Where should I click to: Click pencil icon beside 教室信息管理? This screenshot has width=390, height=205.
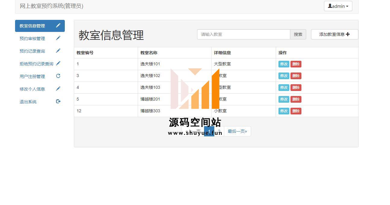tap(58, 26)
